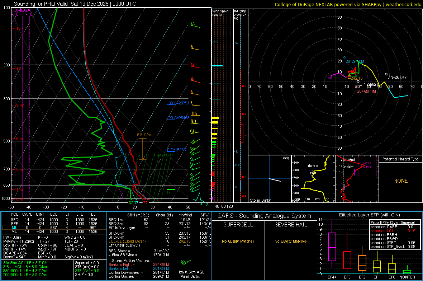Select the SEVERE HAIL column heading

(x=290, y=225)
